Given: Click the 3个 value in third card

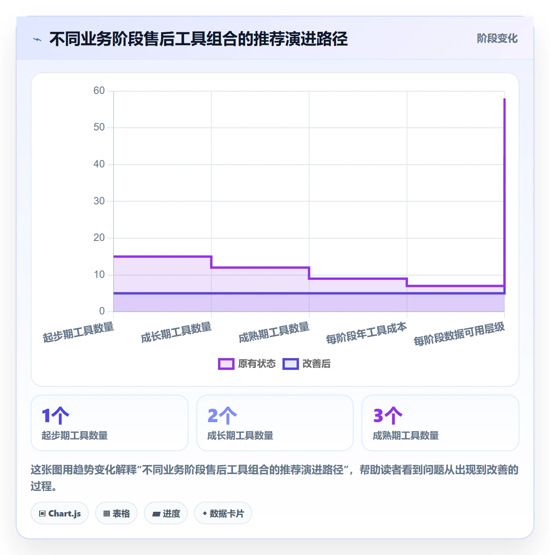Looking at the screenshot, I should (388, 415).
